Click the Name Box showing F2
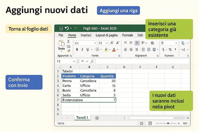This screenshot has height=132, width=199. (66, 61)
